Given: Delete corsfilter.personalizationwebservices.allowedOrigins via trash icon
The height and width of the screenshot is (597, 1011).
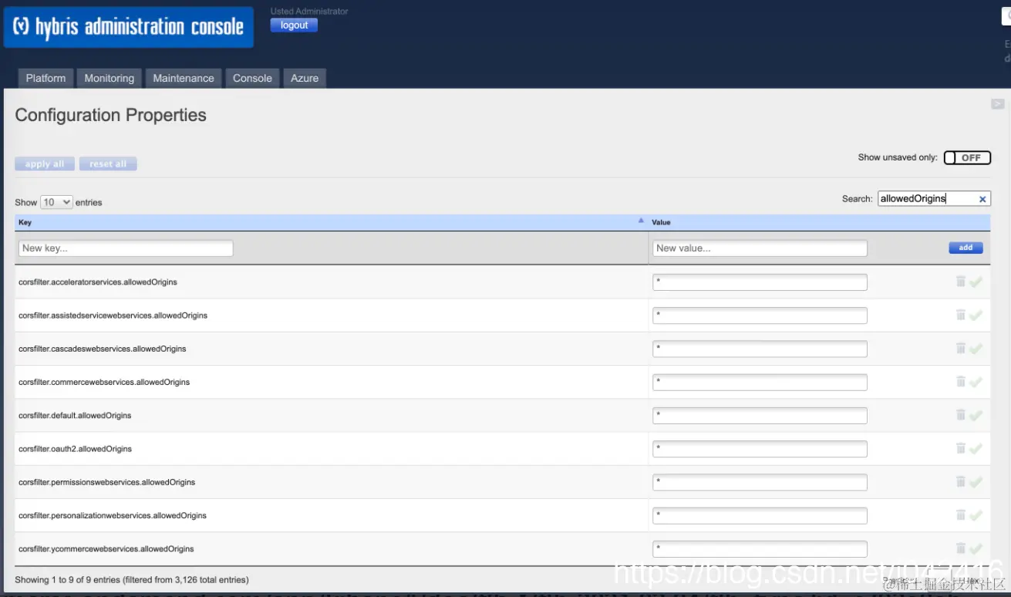Looking at the screenshot, I should tap(961, 514).
